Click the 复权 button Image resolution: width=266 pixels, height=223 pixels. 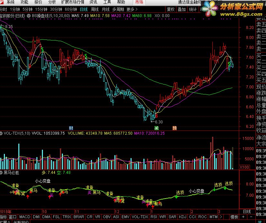coord(171,9)
